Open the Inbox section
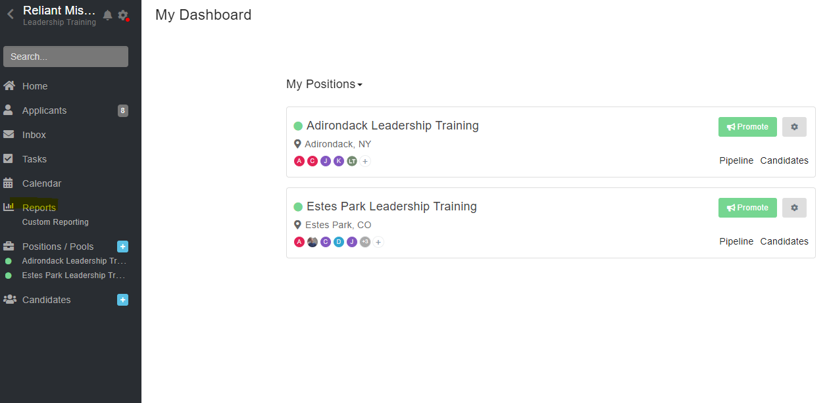The height and width of the screenshot is (403, 829). pyautogui.click(x=34, y=135)
